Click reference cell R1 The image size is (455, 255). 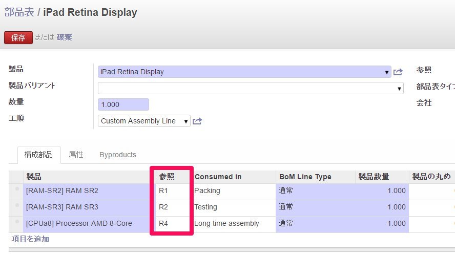173,191
